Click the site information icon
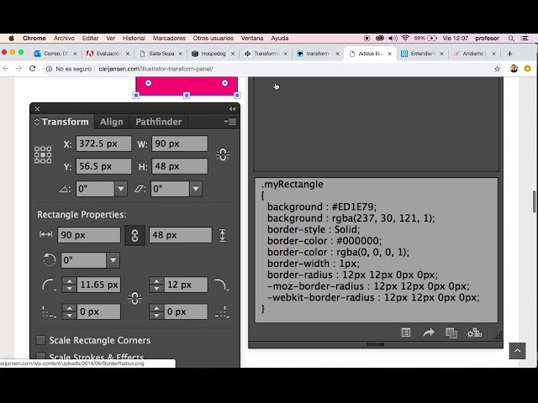The height and width of the screenshot is (403, 538). (49, 69)
